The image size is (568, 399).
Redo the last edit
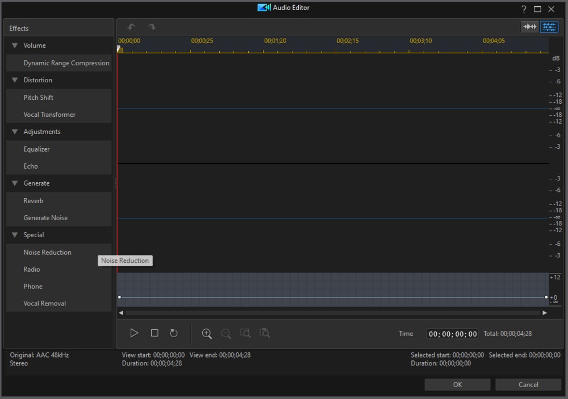[151, 27]
